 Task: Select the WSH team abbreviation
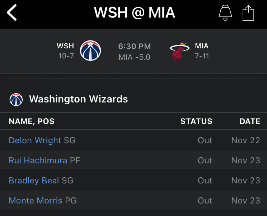[x=65, y=46]
